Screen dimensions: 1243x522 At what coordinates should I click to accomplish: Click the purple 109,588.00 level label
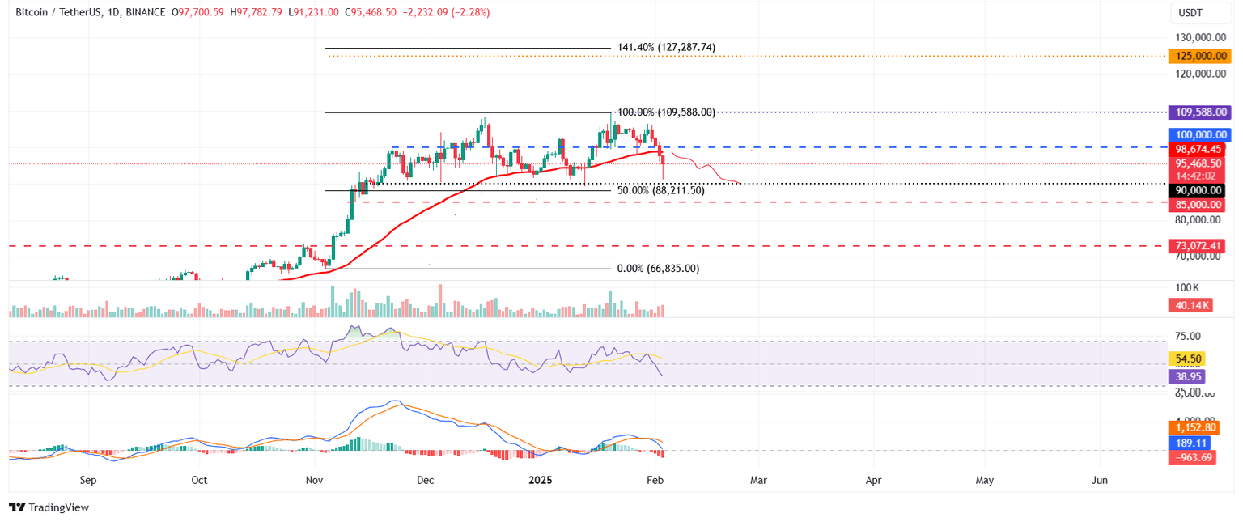click(1200, 112)
